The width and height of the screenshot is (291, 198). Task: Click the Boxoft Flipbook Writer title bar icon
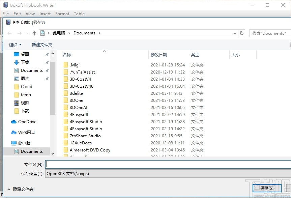pyautogui.click(x=5, y=5)
